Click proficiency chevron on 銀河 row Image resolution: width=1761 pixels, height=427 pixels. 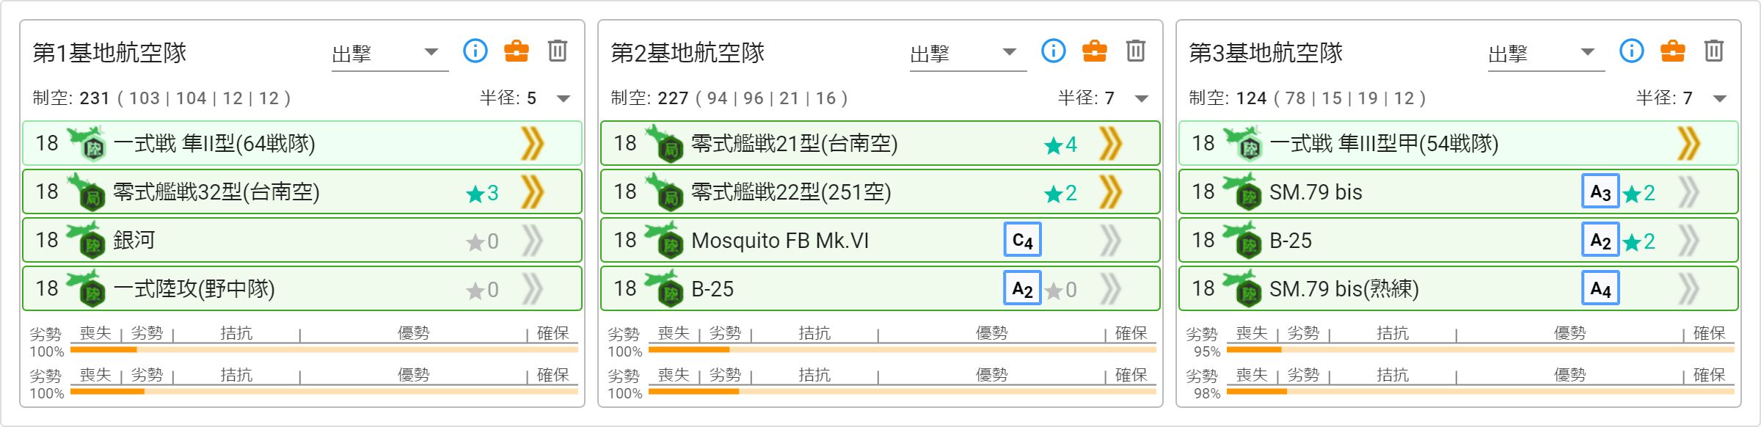pos(532,240)
